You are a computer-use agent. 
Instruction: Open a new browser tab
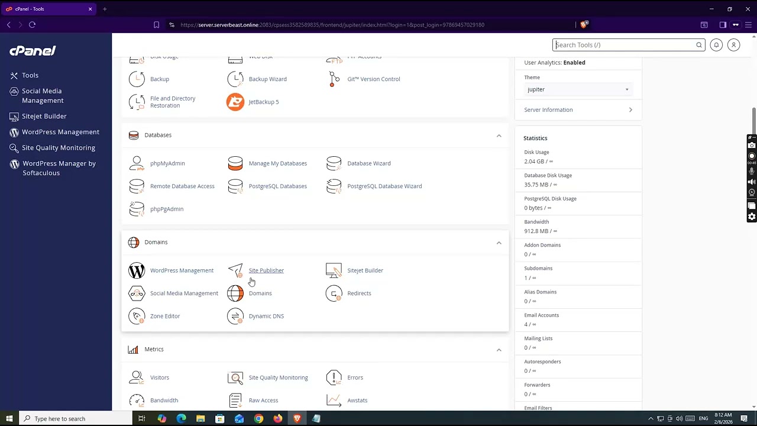105,9
